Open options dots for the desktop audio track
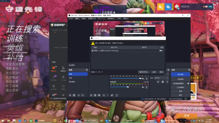This screenshot has height=123, width=219. pyautogui.click(x=146, y=87)
